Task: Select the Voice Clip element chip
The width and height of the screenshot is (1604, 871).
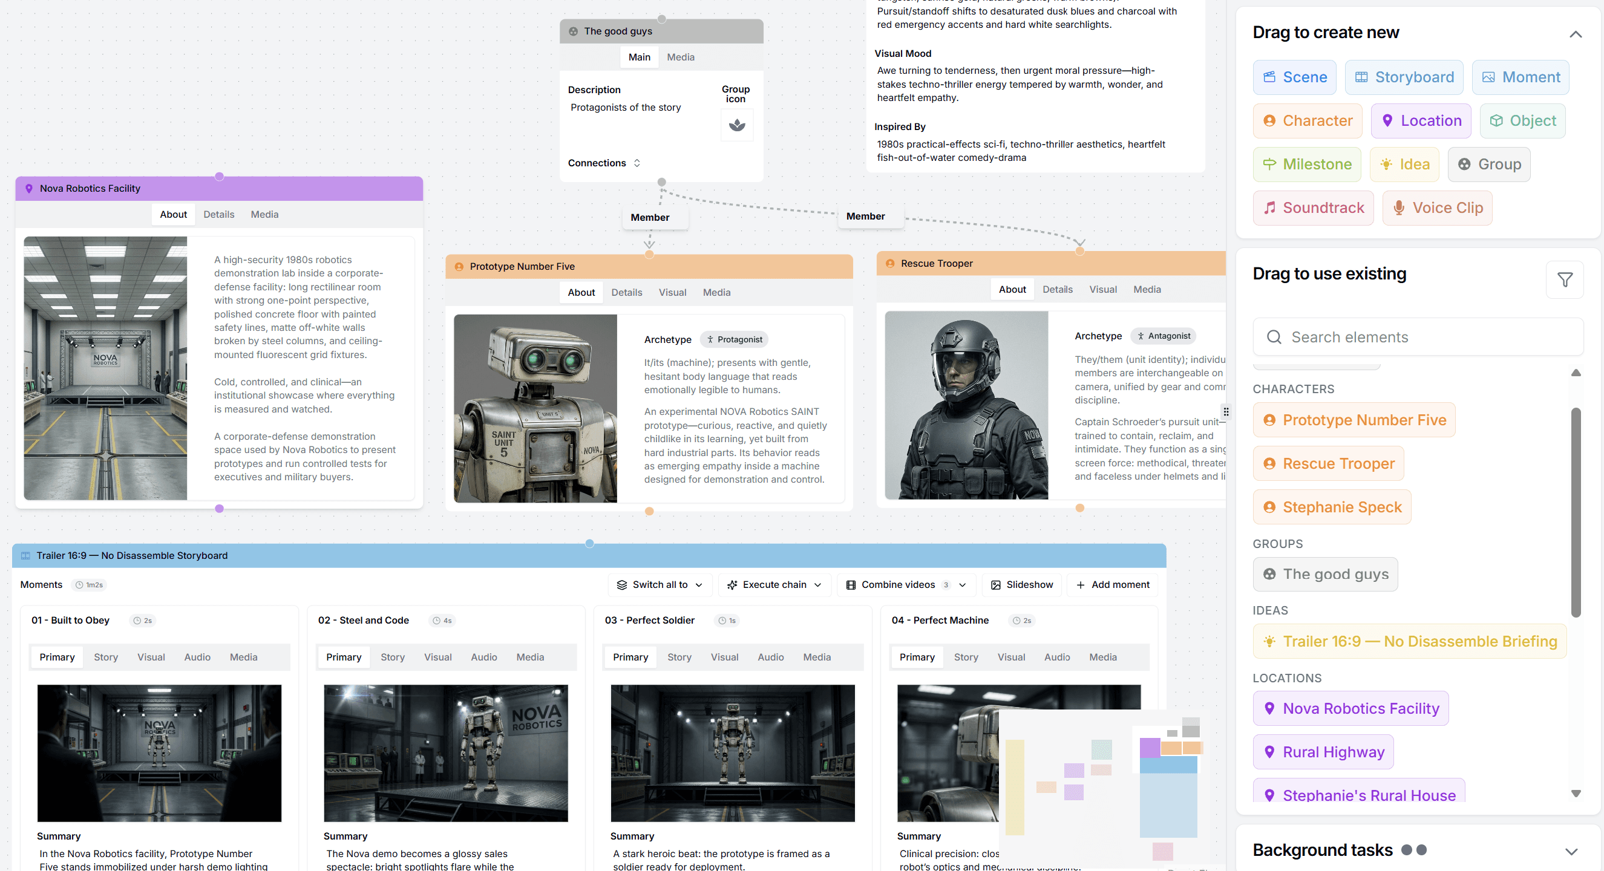Action: tap(1438, 208)
